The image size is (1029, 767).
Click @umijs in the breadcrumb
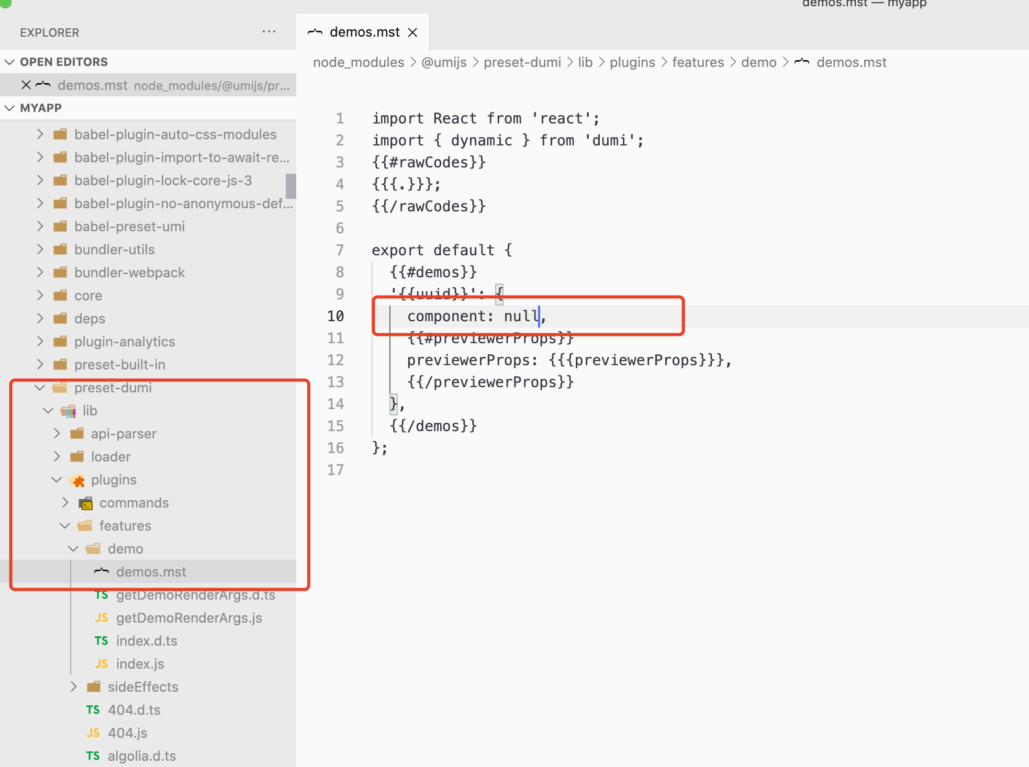point(444,62)
